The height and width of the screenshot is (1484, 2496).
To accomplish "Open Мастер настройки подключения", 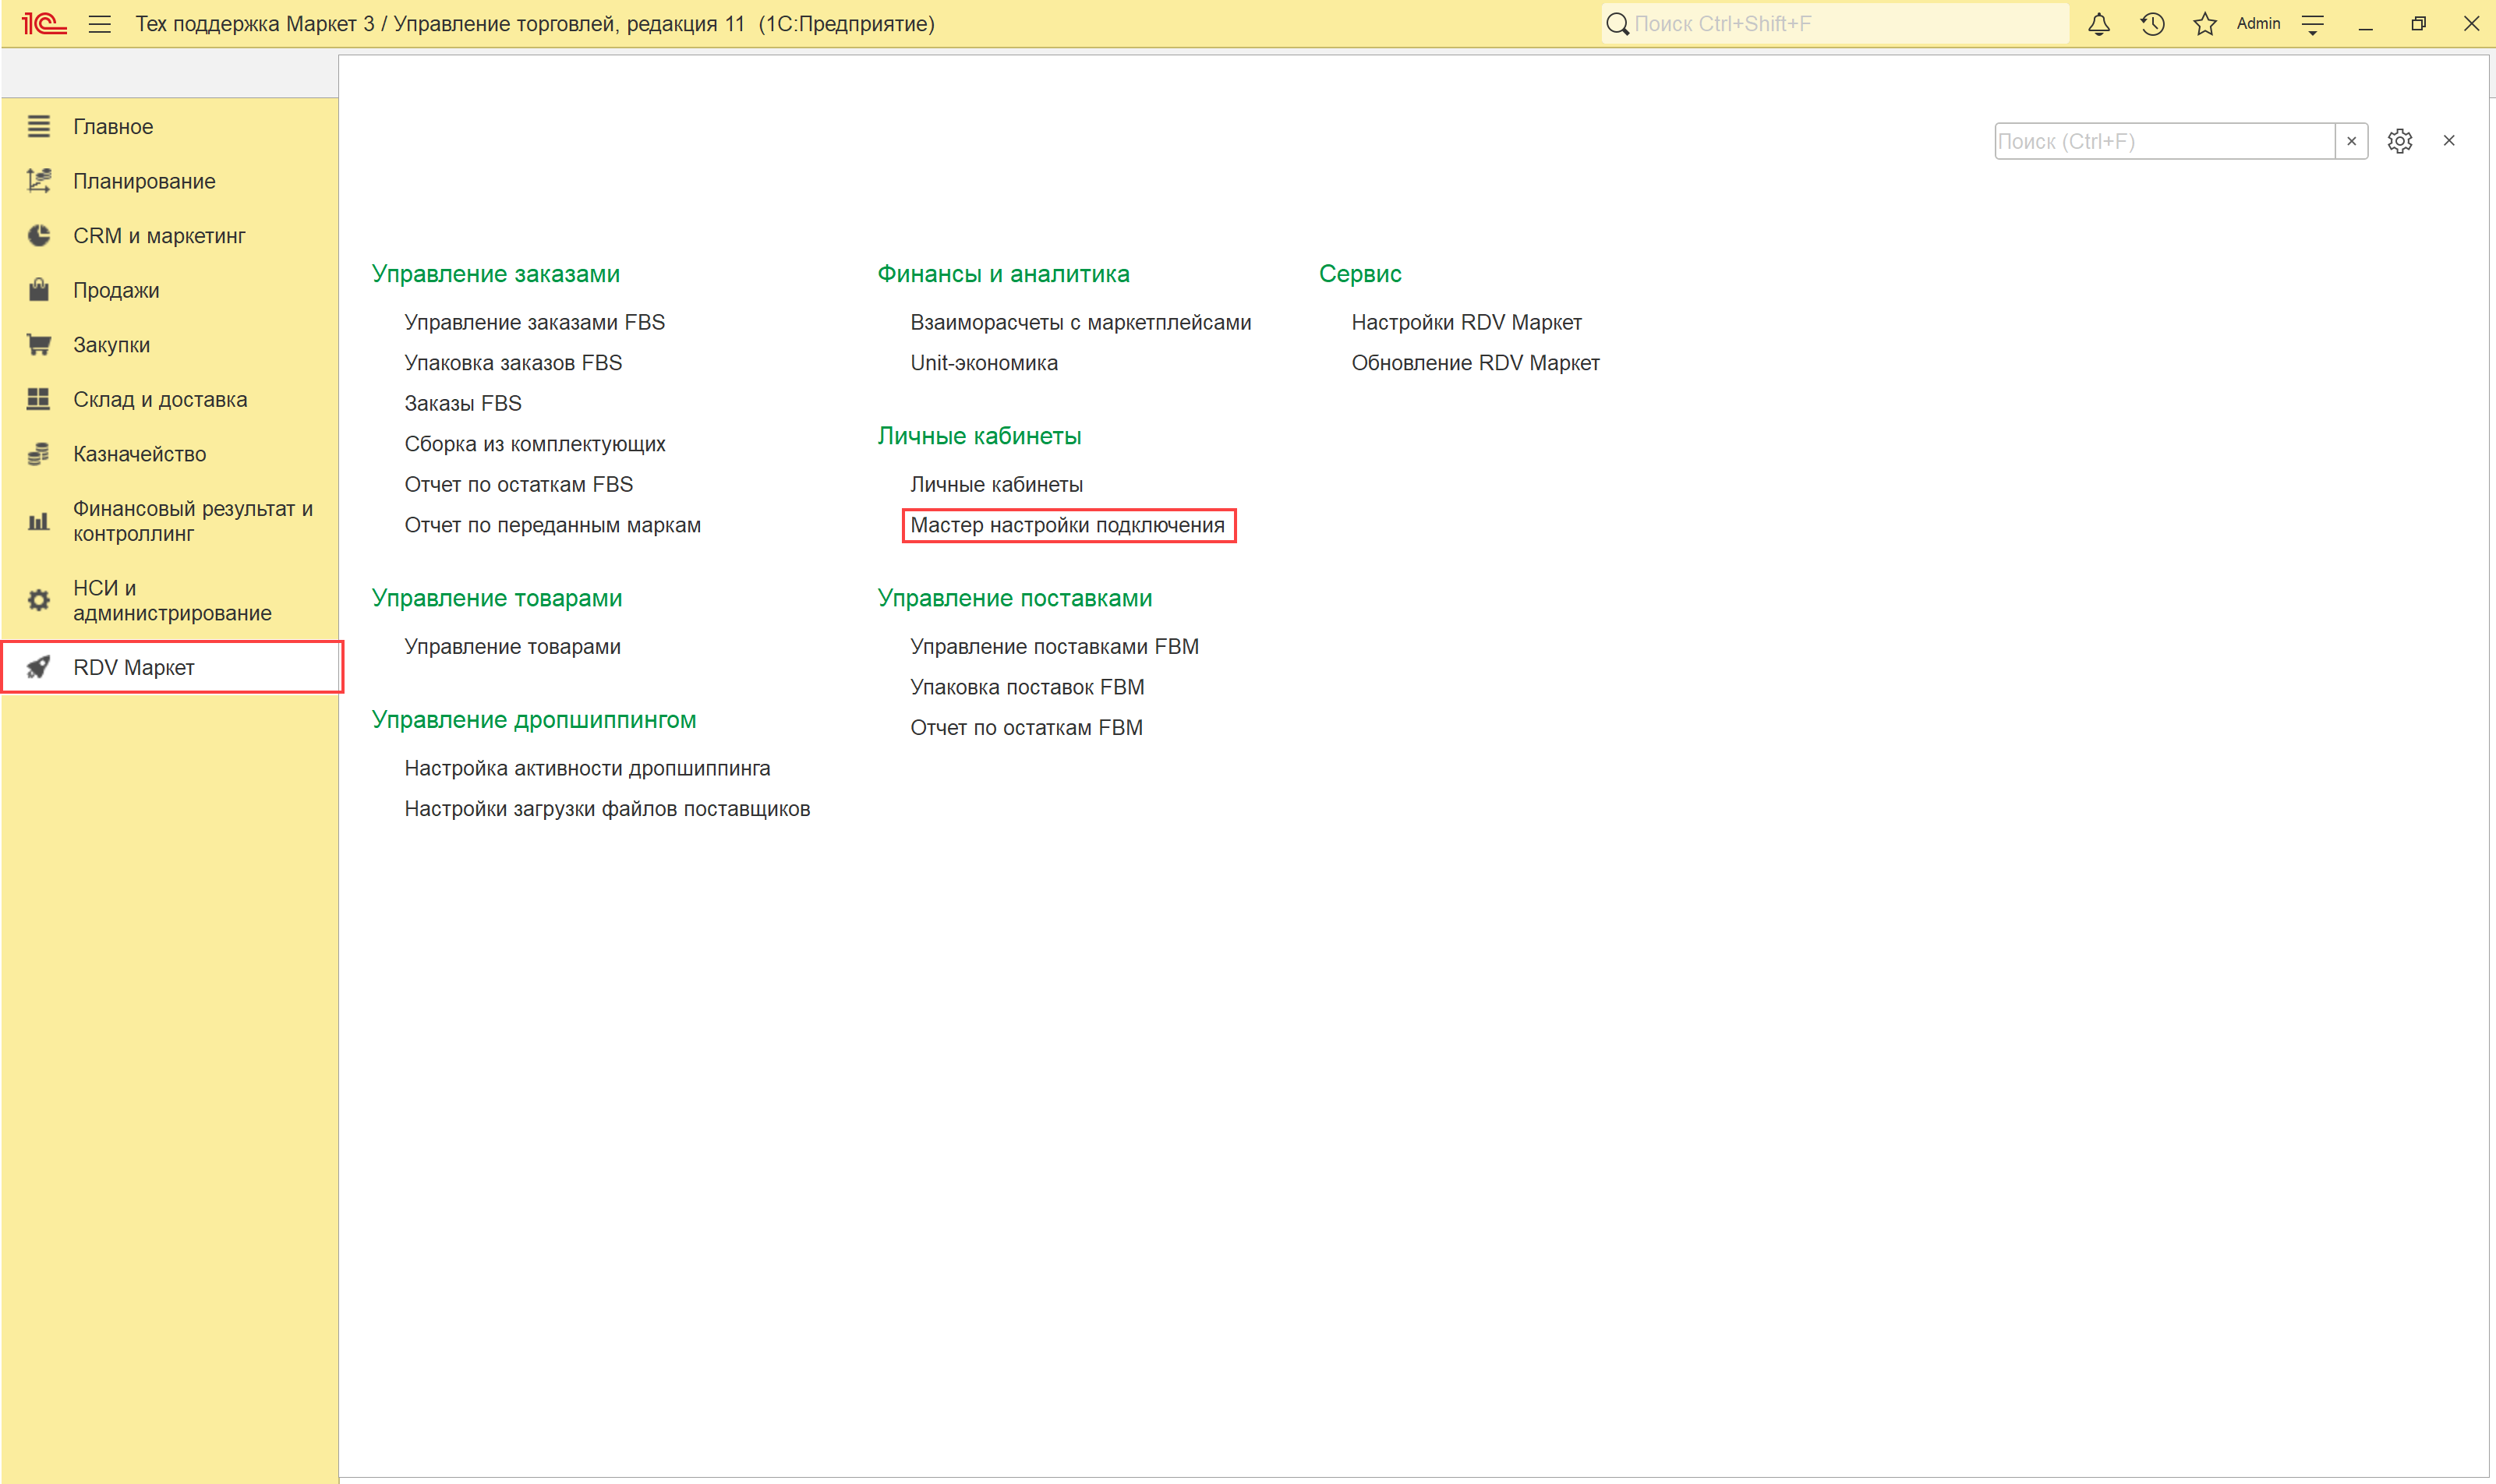I will (1067, 525).
